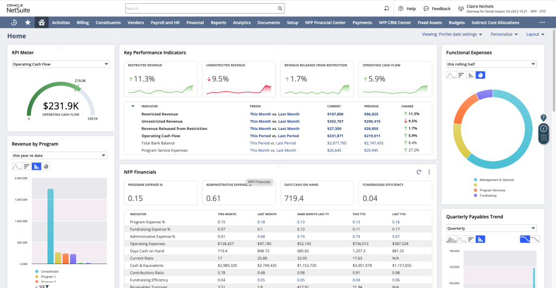Refresh the NFP Financials portlet
Image resolution: width=556 pixels, height=288 pixels.
[419, 172]
